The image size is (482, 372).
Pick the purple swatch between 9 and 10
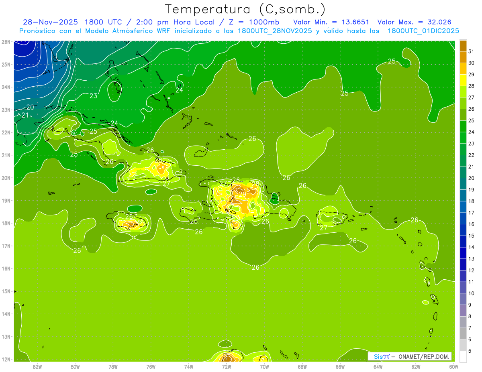point(463,299)
